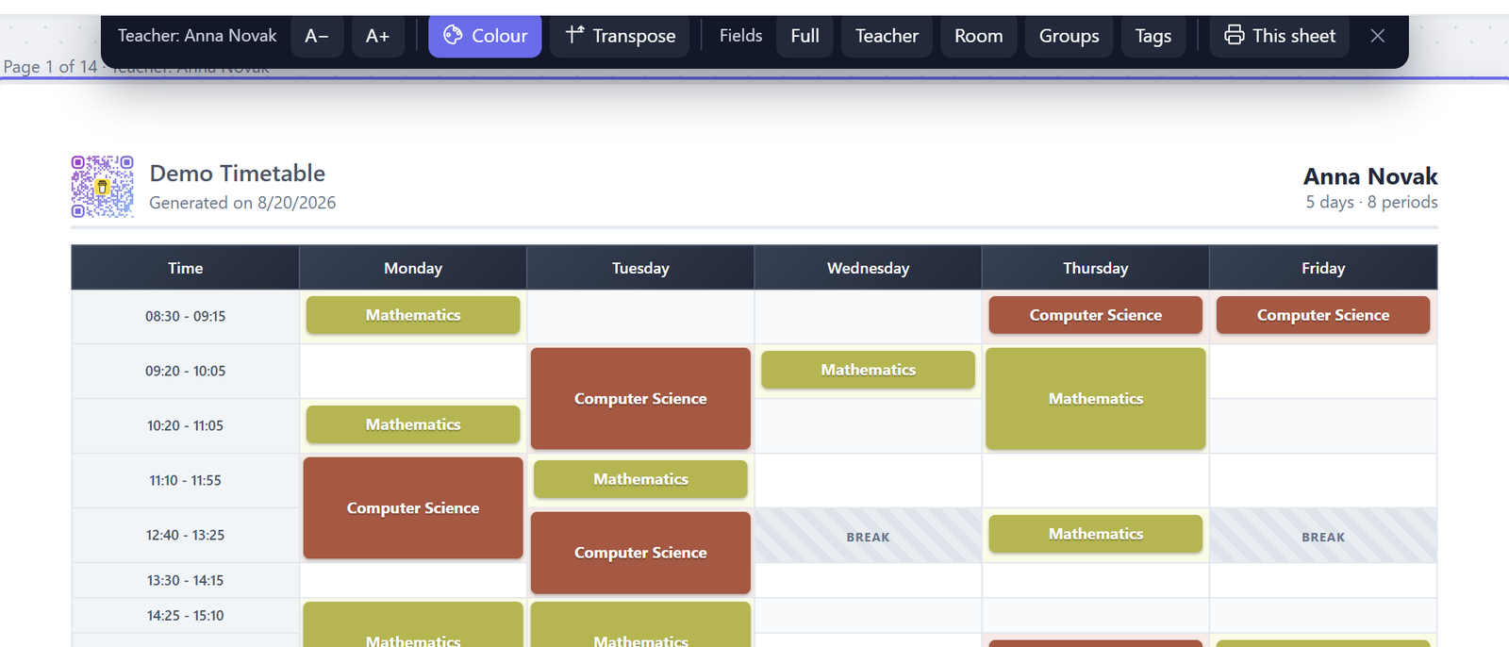
Task: Click the Anna Novak name heading
Action: pos(1370,176)
